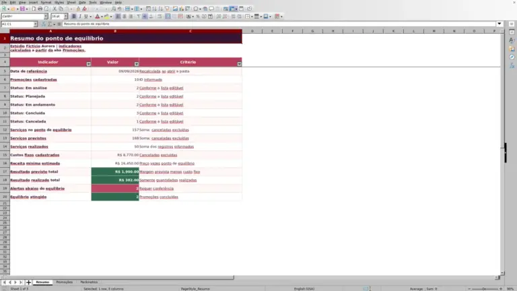Image resolution: width=517 pixels, height=291 pixels.
Task: Switch to the Promoções sheet tab
Action: coord(65,282)
